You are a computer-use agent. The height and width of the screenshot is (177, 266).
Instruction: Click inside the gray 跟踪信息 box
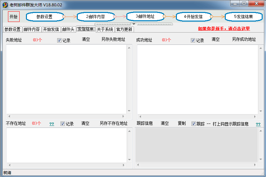pos(197,145)
